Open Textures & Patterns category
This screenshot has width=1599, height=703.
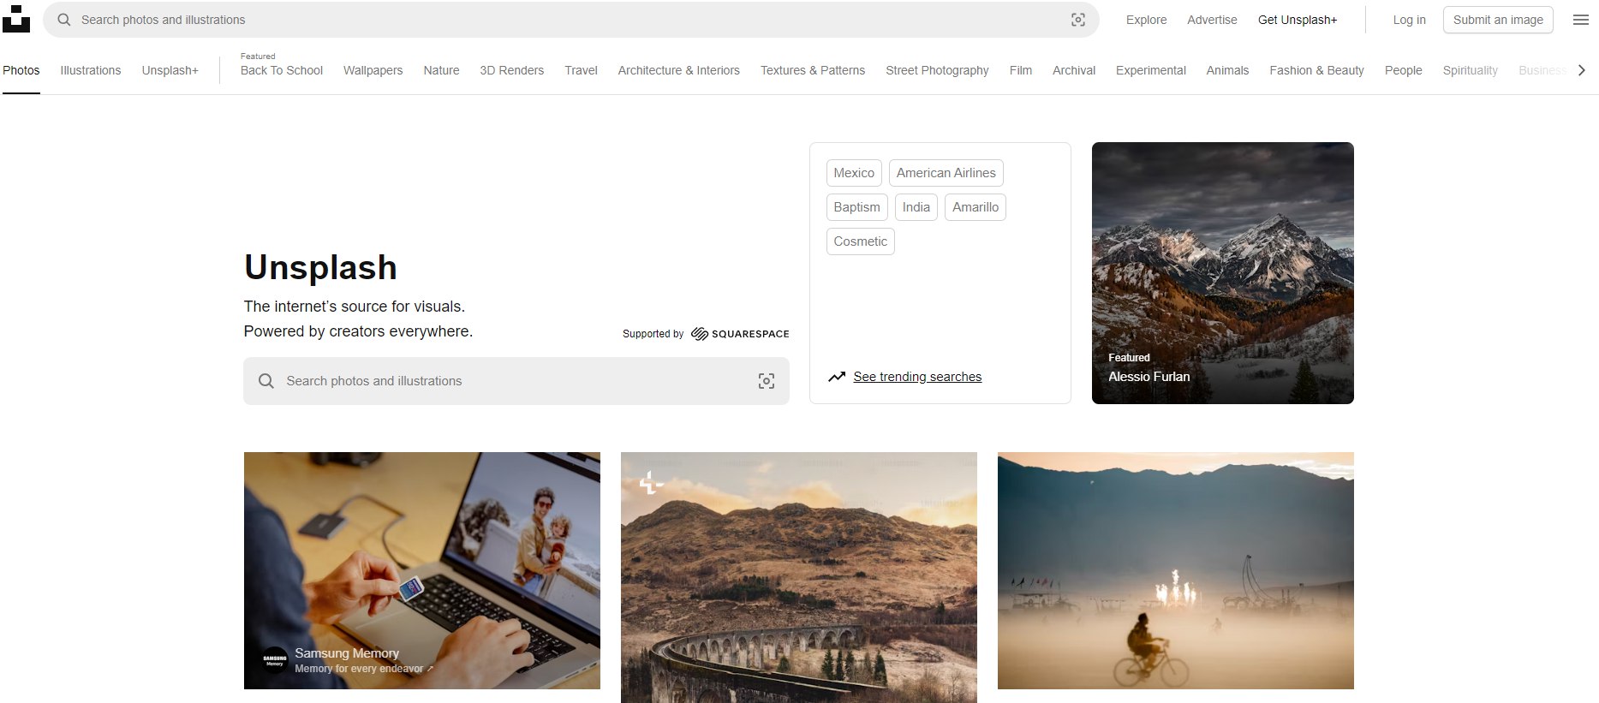point(813,70)
